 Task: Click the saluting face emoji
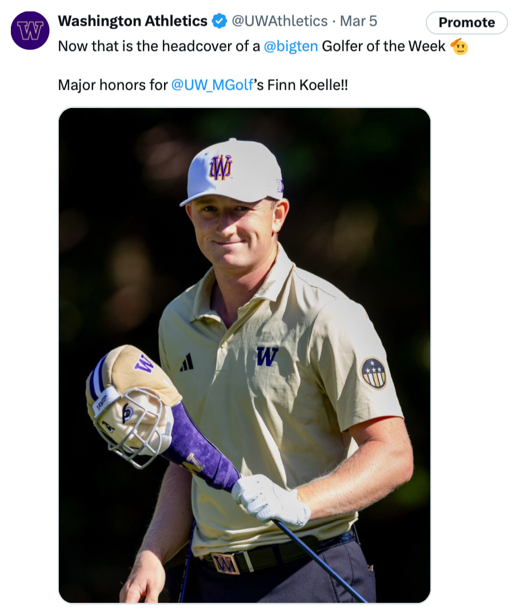point(459,47)
